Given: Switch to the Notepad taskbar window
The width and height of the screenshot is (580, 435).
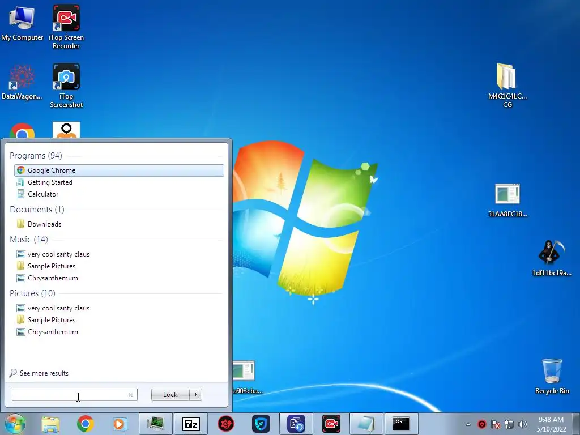Looking at the screenshot, I should [366, 424].
